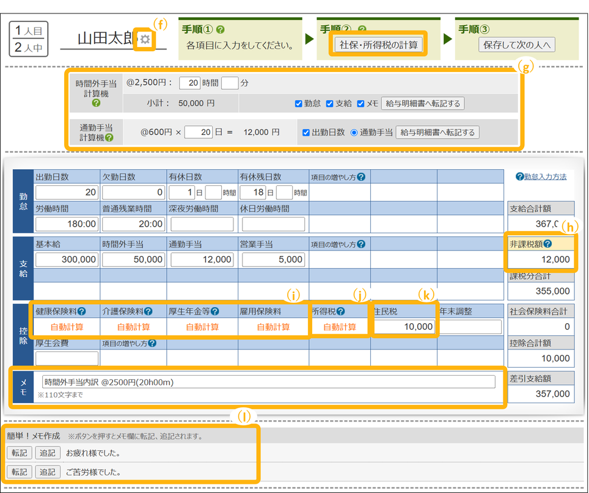Toggle the 出勤日数 checkbox

point(306,133)
